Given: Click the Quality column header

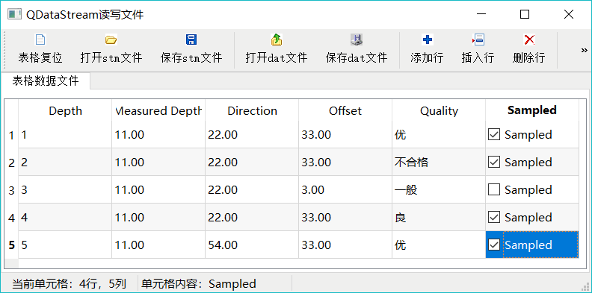Looking at the screenshot, I should [439, 111].
